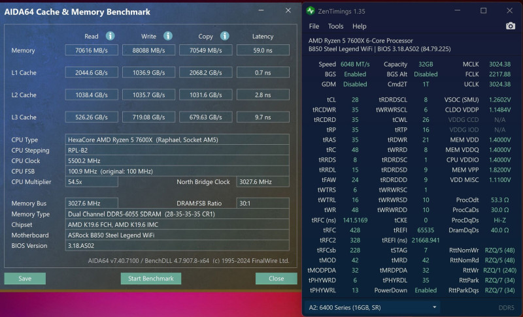Click the Copy info icon in AIDA64
Viewport: 523px width, 317px height.
pos(224,36)
